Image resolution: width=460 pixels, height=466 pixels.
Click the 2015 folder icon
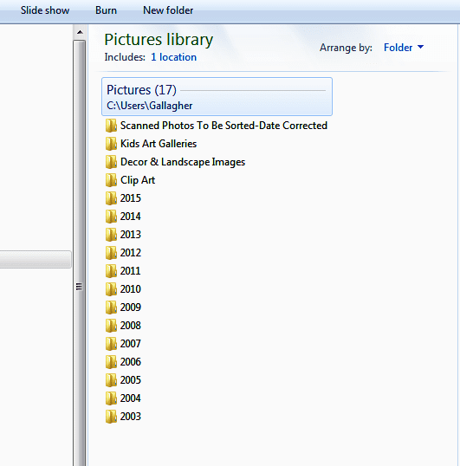[111, 198]
